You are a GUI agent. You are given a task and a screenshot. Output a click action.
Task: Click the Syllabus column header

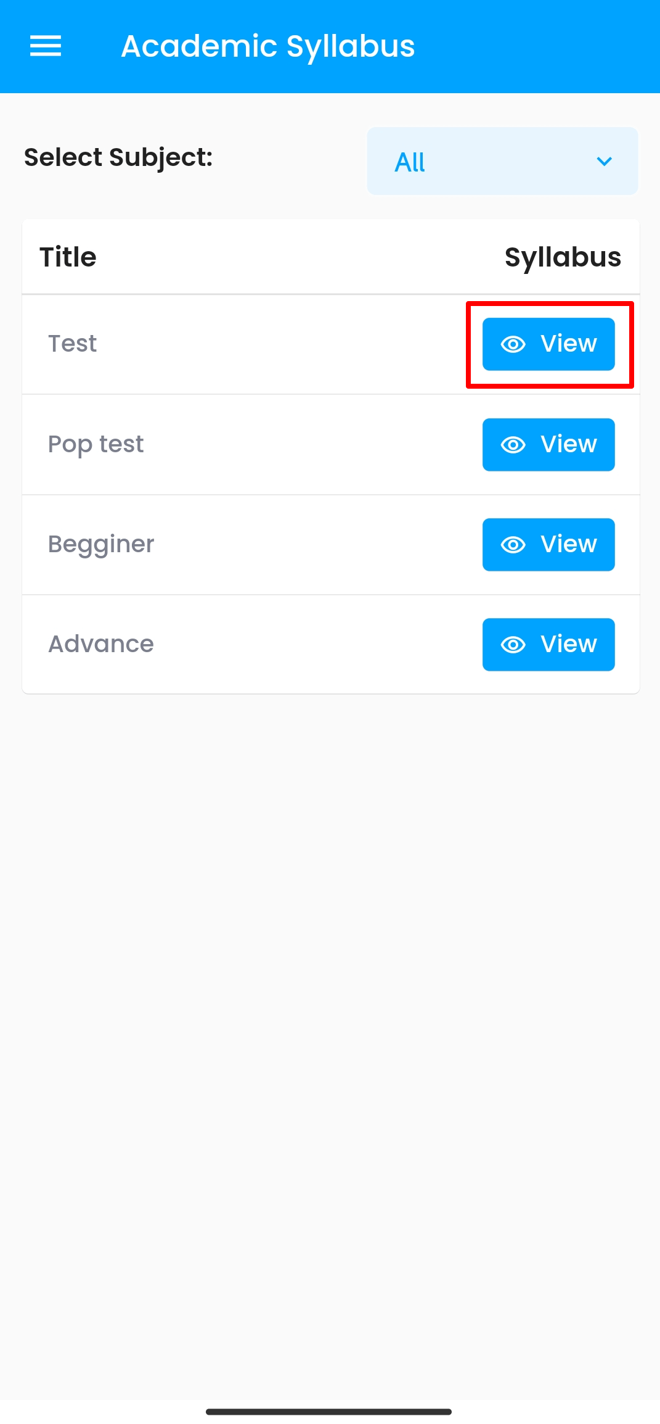(x=562, y=257)
